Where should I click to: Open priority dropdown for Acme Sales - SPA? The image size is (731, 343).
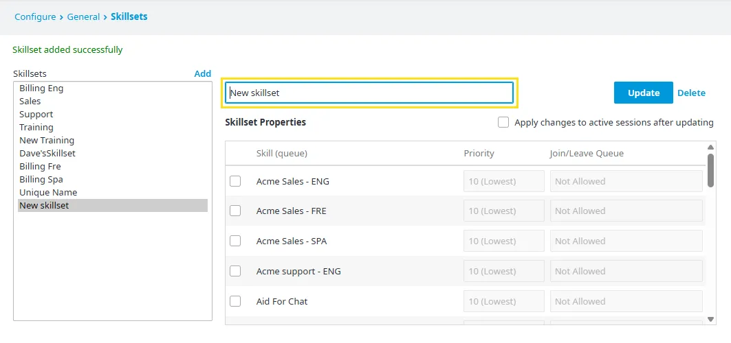tap(504, 241)
